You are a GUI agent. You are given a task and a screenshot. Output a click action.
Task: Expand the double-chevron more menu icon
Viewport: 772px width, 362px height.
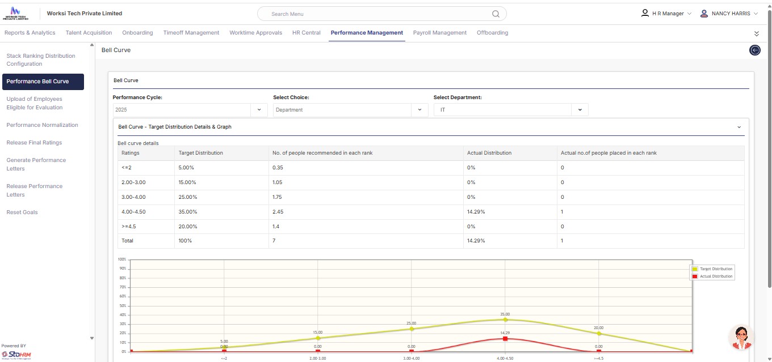click(756, 34)
